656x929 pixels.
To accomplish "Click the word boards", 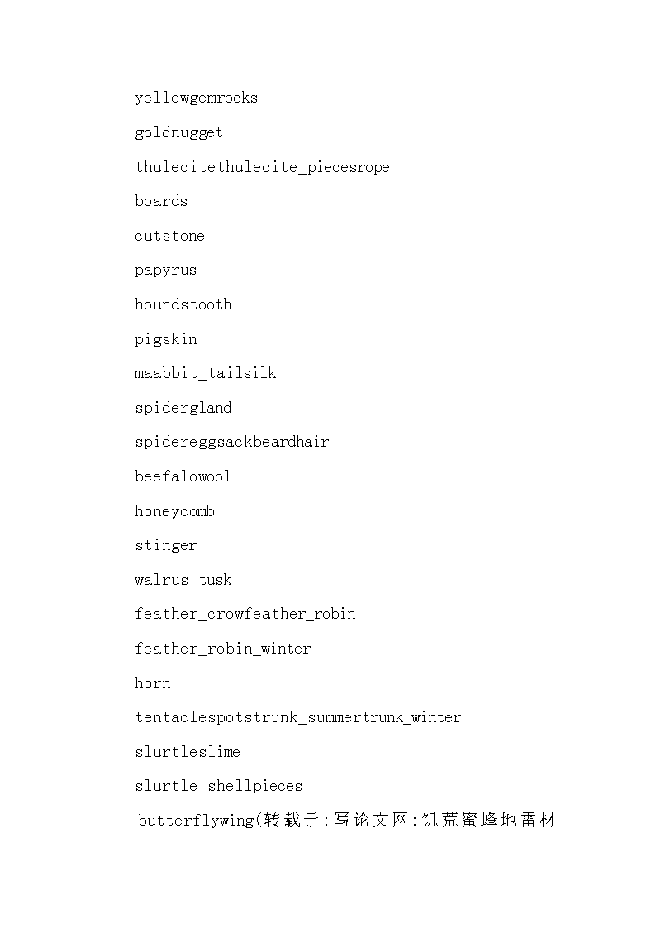I will [161, 202].
